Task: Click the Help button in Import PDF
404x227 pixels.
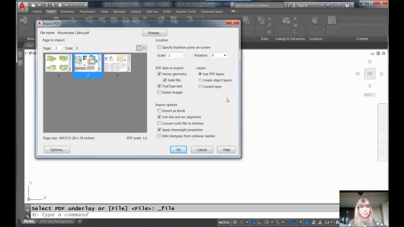Action: pos(226,150)
